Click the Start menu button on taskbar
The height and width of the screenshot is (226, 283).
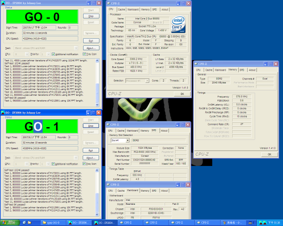pyautogui.click(x=10, y=223)
